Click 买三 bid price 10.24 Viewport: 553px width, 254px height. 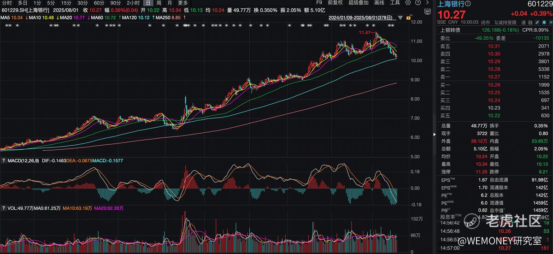pos(494,100)
